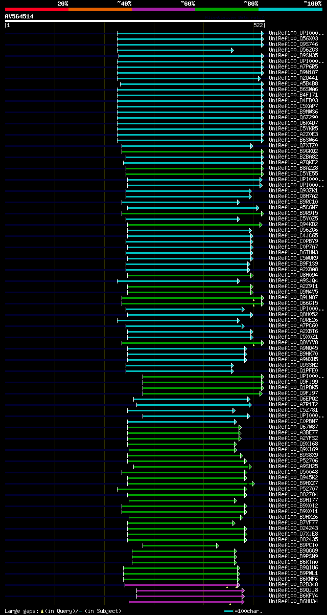Select the UniRef100_B2B348 entry
Image resolution: width=327 pixels, height=615 pixels.
tap(293, 584)
